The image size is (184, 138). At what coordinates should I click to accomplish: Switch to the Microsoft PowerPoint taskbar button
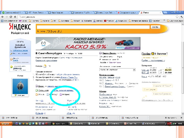tap(132, 124)
